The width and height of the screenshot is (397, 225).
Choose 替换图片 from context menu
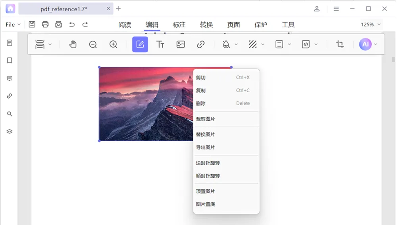pyautogui.click(x=226, y=134)
